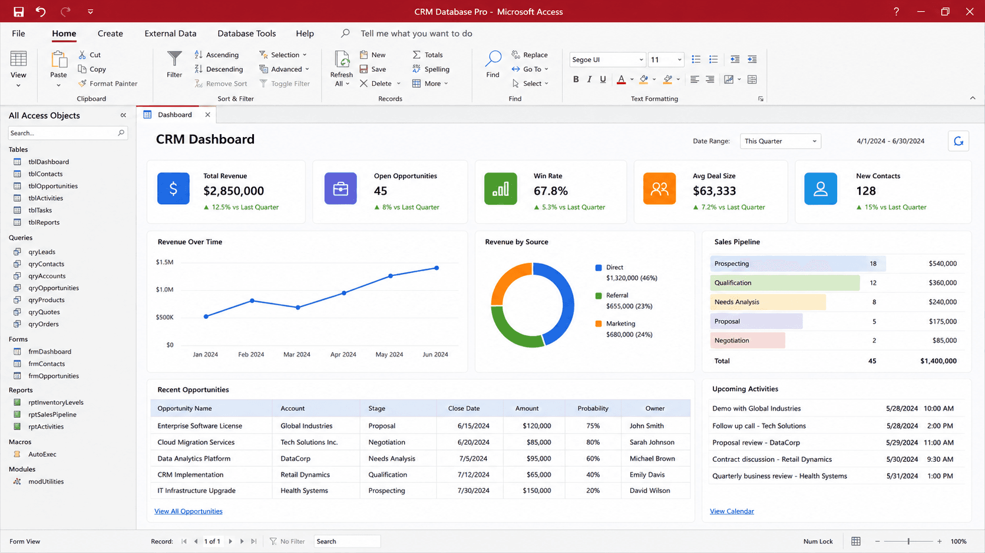This screenshot has width=985, height=553.
Task: Collapse the All Access Objects pane
Action: click(x=123, y=115)
